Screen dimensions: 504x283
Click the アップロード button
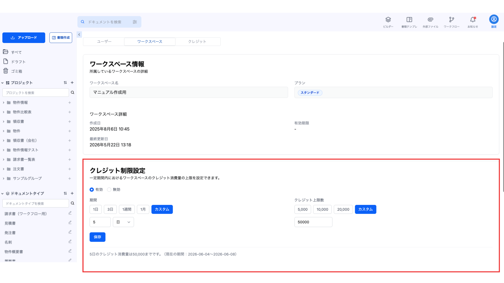[24, 38]
